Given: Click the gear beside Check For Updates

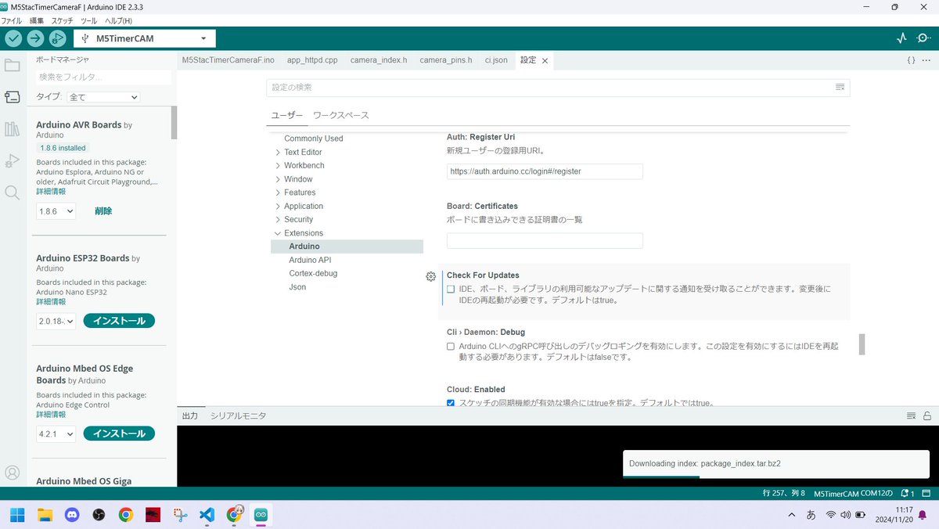Looking at the screenshot, I should coord(430,276).
